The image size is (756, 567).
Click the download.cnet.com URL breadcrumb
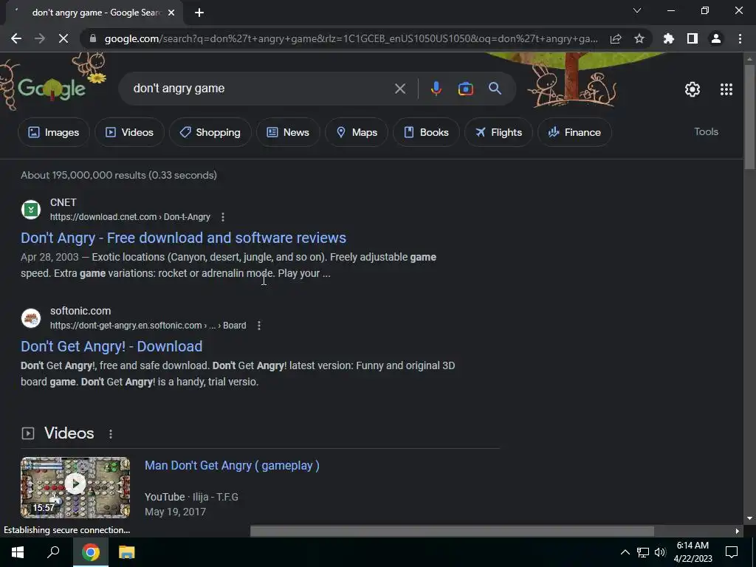130,217
